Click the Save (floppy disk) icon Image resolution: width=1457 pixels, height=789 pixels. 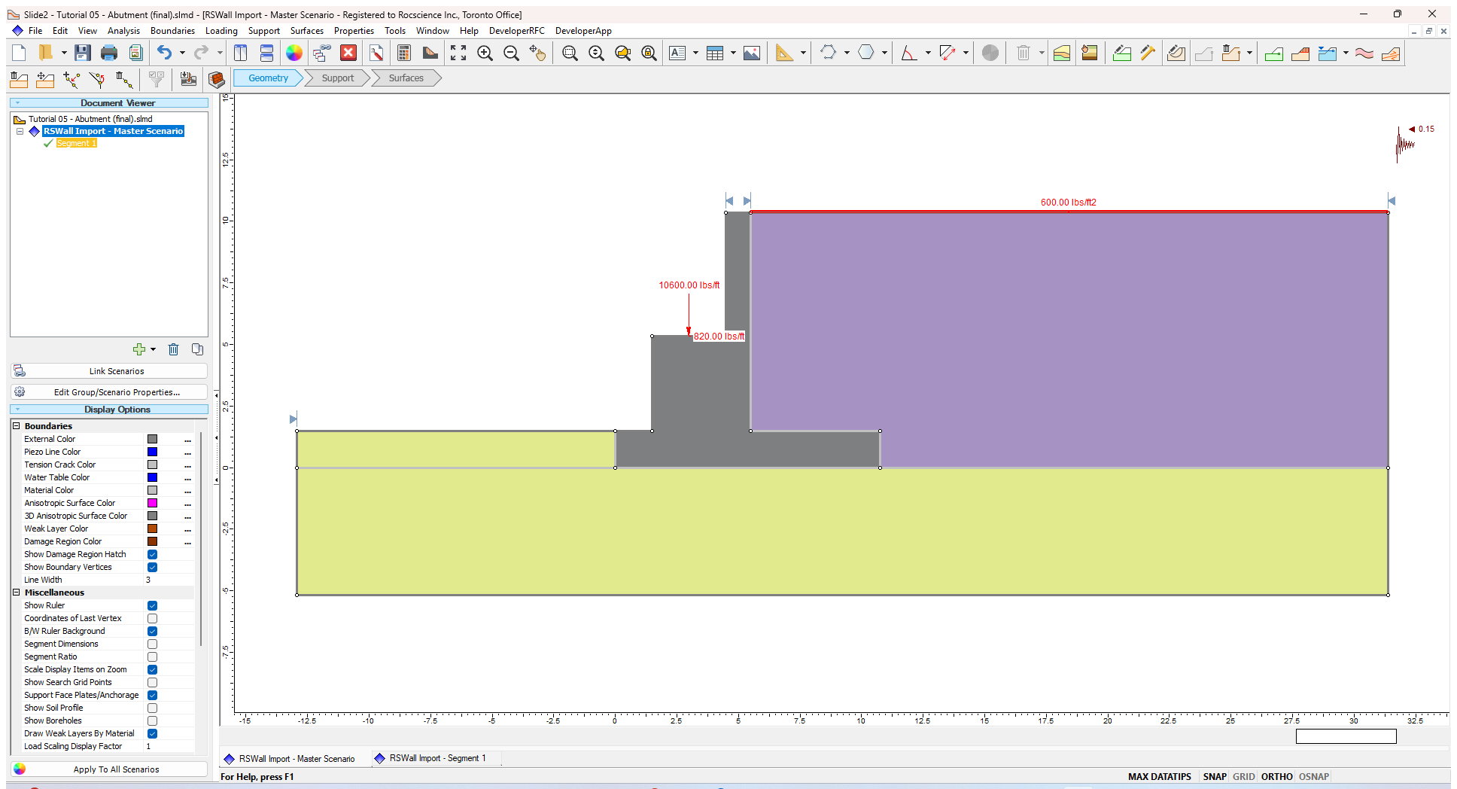click(x=83, y=53)
